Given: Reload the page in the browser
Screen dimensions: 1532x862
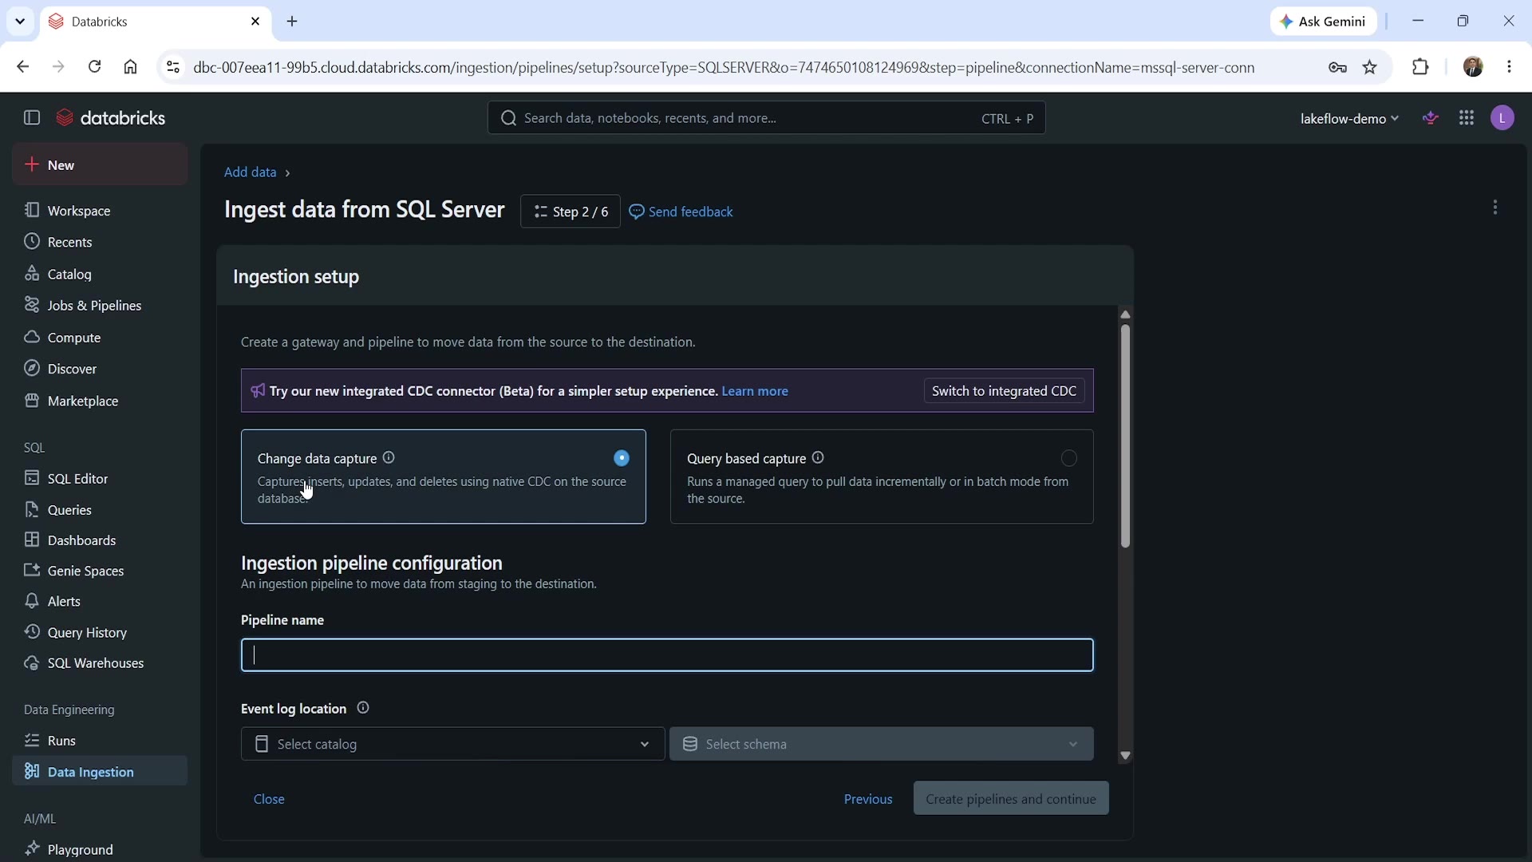Looking at the screenshot, I should [x=94, y=67].
